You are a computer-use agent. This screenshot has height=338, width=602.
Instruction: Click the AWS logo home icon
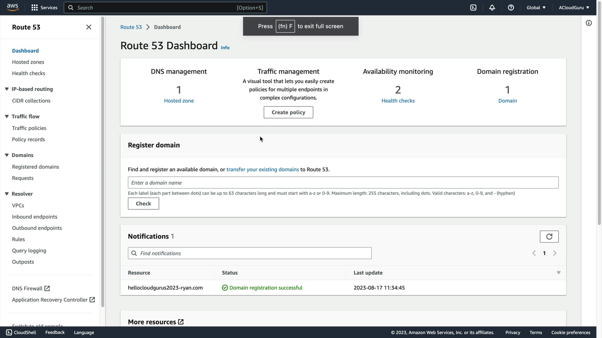click(13, 8)
